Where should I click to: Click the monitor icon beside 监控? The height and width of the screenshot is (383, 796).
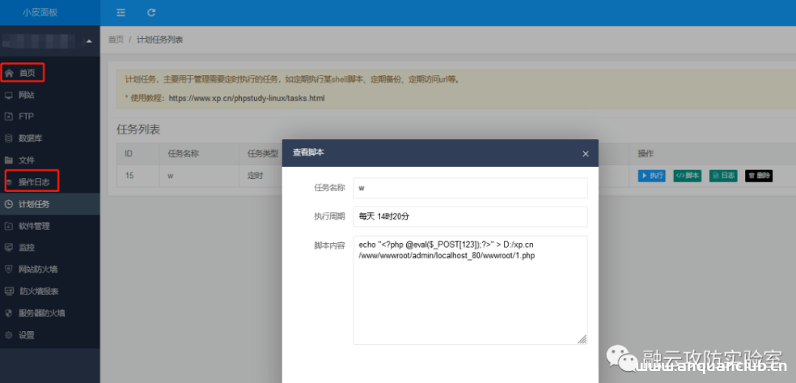pos(9,248)
